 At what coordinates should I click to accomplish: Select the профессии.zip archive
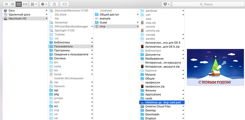162,86
